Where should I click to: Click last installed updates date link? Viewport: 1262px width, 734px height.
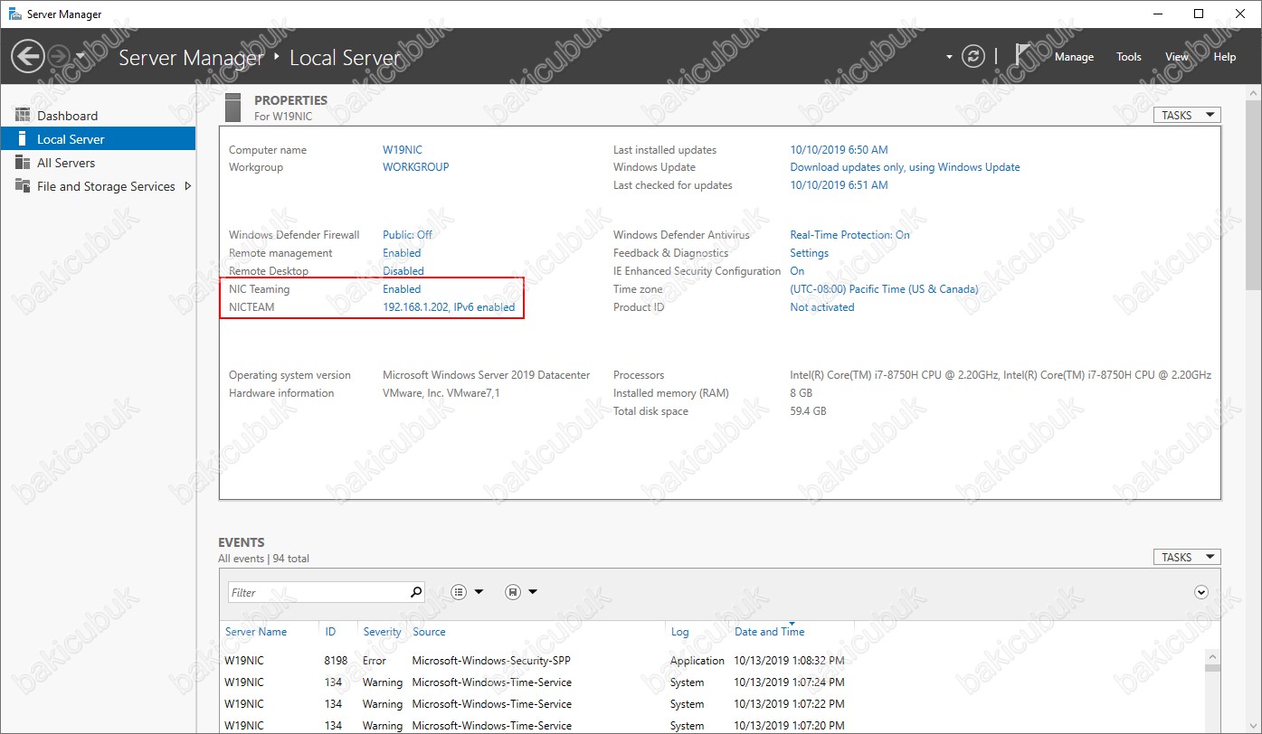pos(840,150)
